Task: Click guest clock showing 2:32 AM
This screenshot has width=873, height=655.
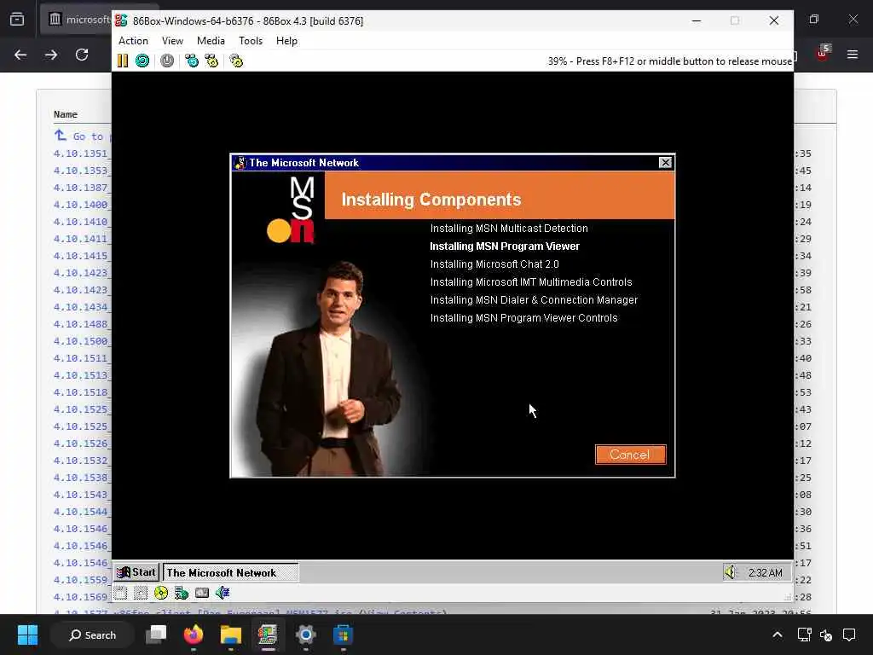Action: coord(766,572)
